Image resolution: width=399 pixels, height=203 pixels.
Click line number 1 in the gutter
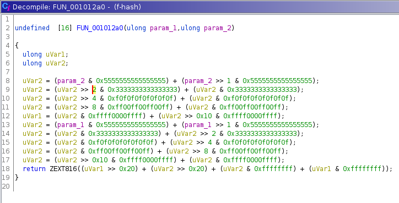(7, 19)
